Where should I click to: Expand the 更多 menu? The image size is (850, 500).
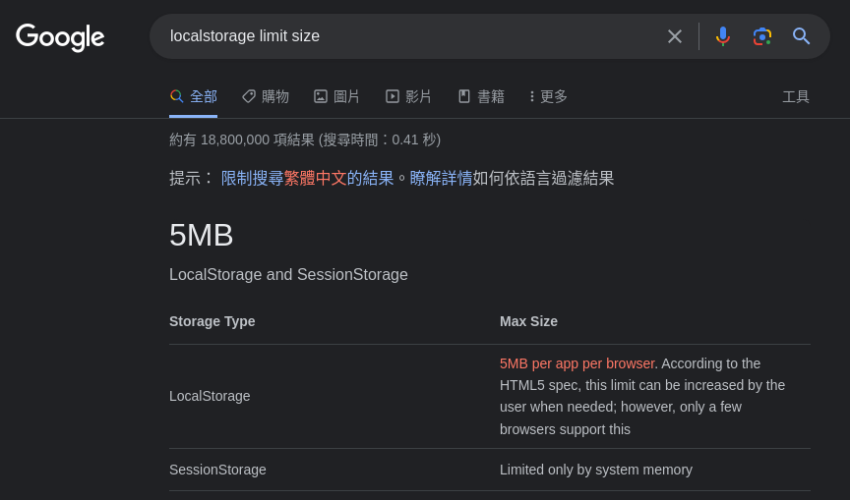[548, 97]
